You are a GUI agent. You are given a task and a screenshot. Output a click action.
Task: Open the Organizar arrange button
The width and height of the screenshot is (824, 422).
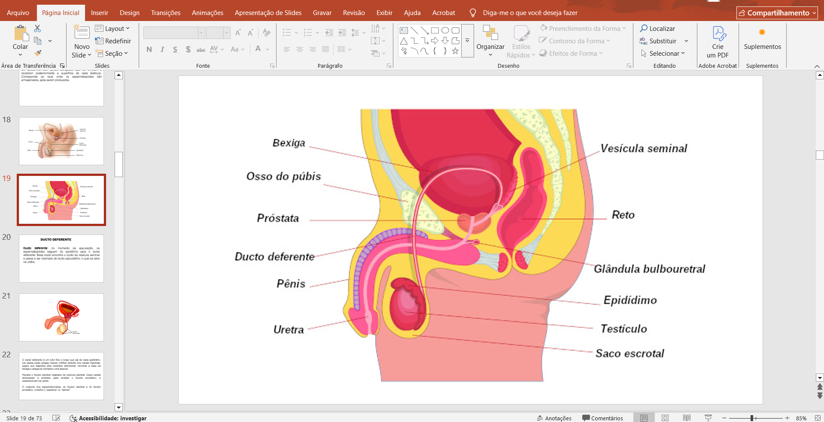click(490, 40)
